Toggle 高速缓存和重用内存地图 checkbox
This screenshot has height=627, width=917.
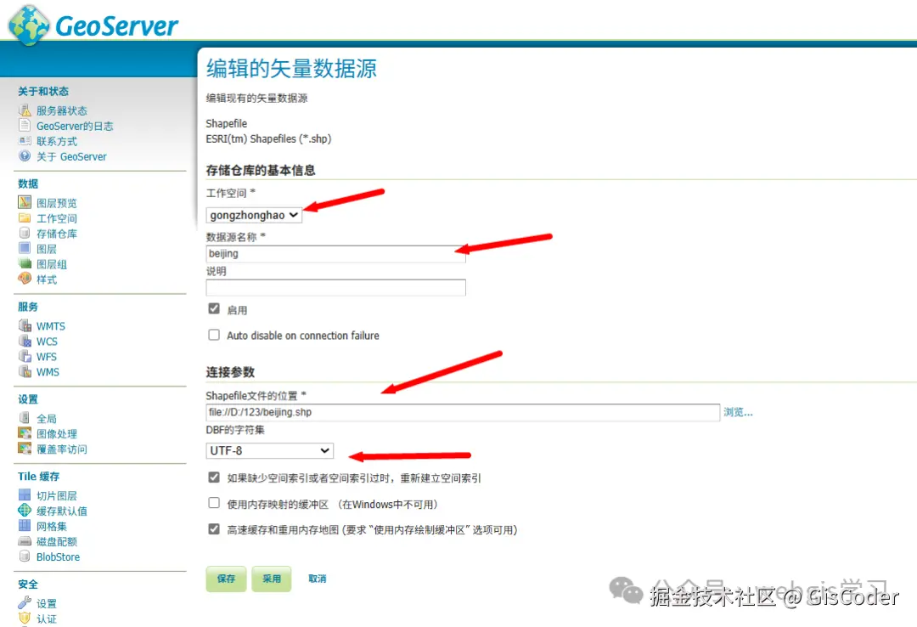[214, 529]
